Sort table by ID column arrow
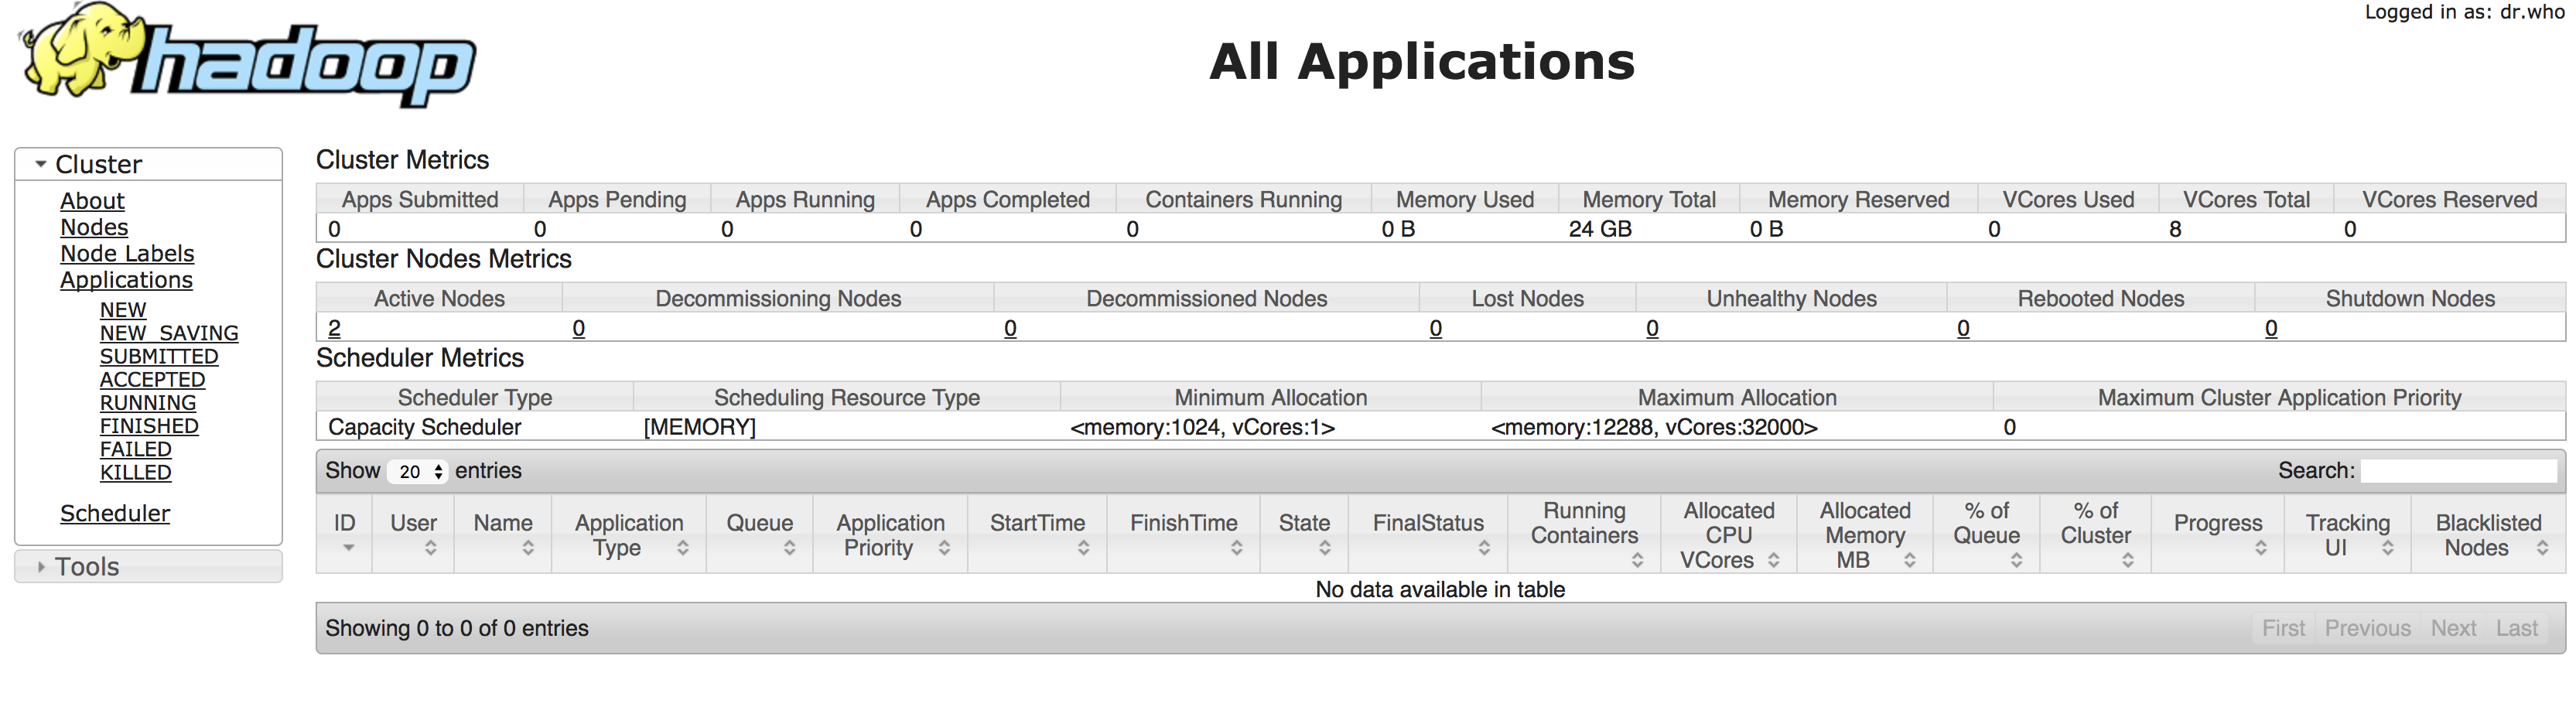The image size is (2576, 724). tap(348, 548)
